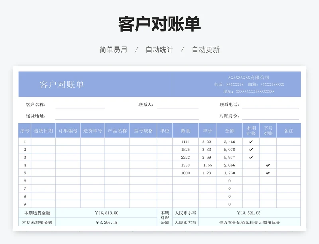
Task: Click the 本期对账金额 merged label cell
Action: pyautogui.click(x=165, y=217)
